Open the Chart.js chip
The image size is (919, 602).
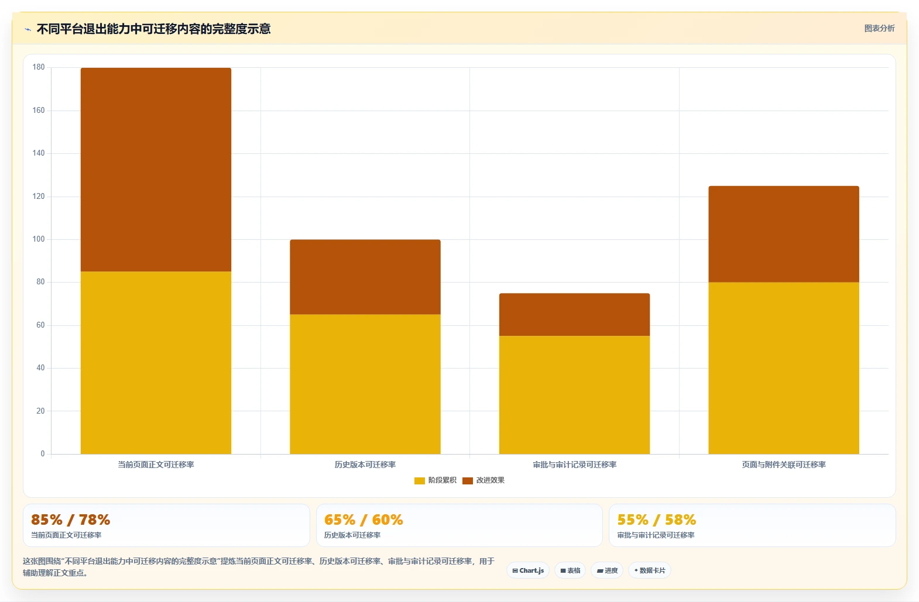click(x=528, y=570)
